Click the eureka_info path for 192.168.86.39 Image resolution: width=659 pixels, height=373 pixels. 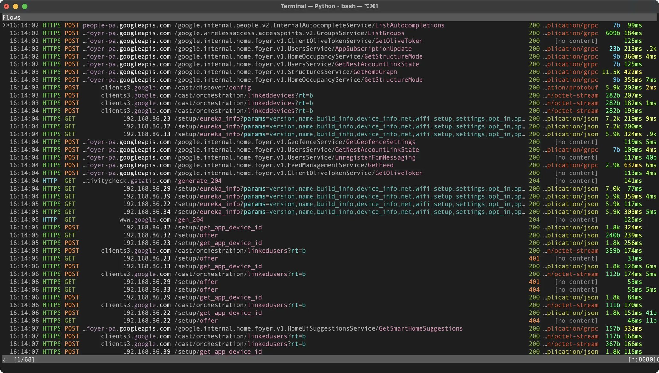tap(350, 196)
